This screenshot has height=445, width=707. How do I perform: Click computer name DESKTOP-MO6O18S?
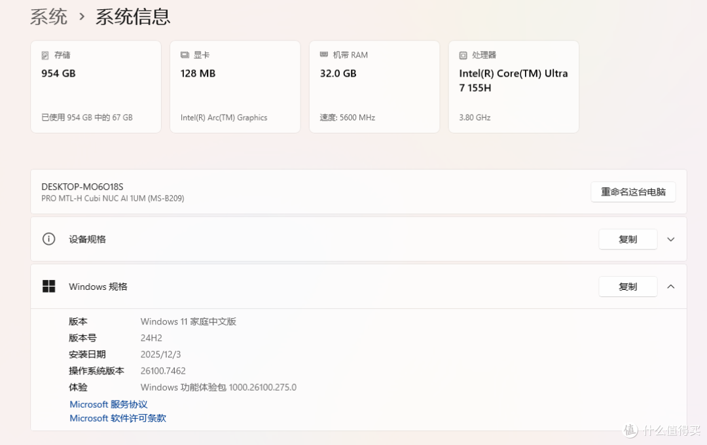pyautogui.click(x=82, y=187)
